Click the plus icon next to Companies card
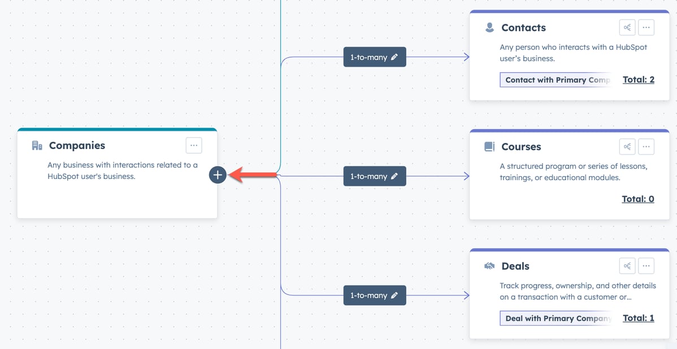Screen dimensions: 677x349 pyautogui.click(x=218, y=175)
